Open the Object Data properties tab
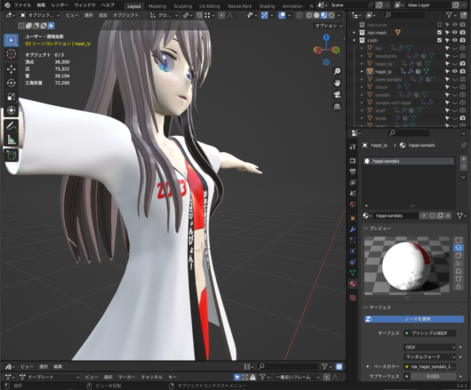 tap(353, 273)
